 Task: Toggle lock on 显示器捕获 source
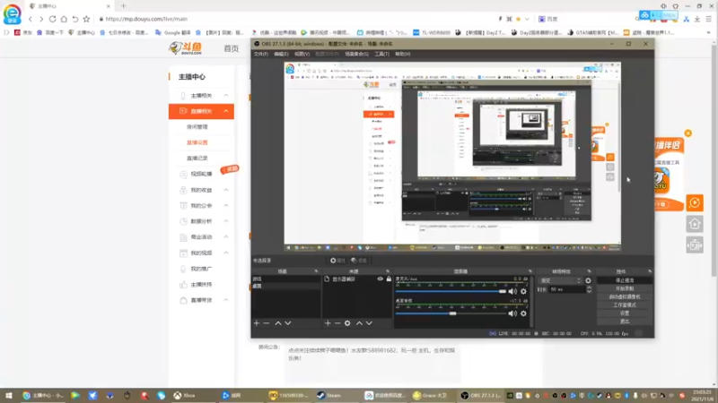point(389,279)
